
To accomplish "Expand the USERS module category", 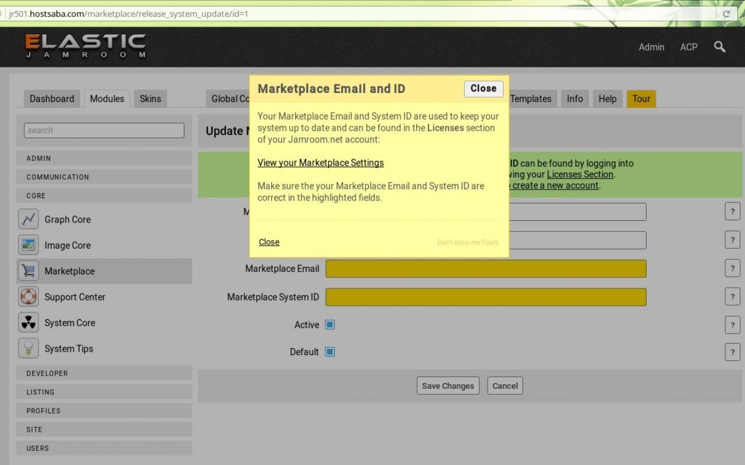I will click(104, 448).
